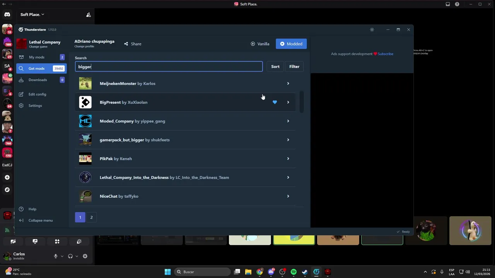Viewport: 495px width, 278px height.
Task: Click MeijnekenMonster mod thumbnail
Action: tap(85, 83)
